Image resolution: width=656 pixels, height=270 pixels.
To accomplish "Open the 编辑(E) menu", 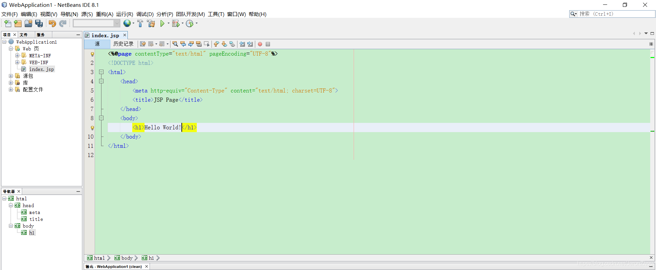I will click(x=29, y=14).
